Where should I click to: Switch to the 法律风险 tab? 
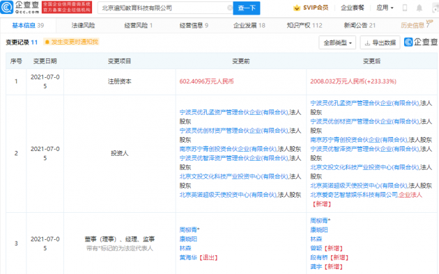(x=83, y=26)
